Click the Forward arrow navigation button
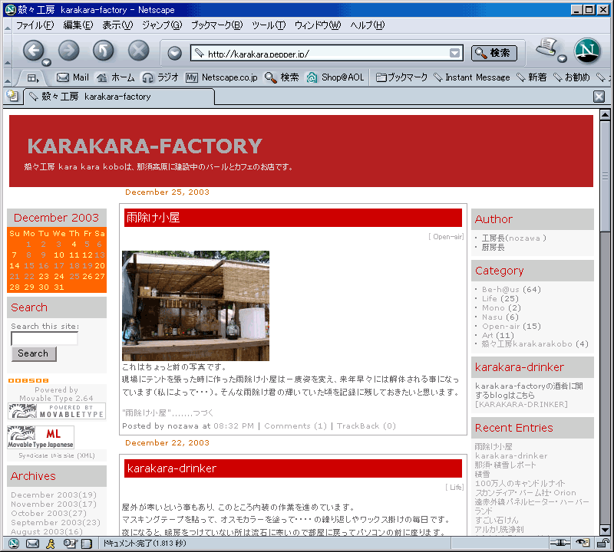This screenshot has height=552, width=614. [x=69, y=50]
